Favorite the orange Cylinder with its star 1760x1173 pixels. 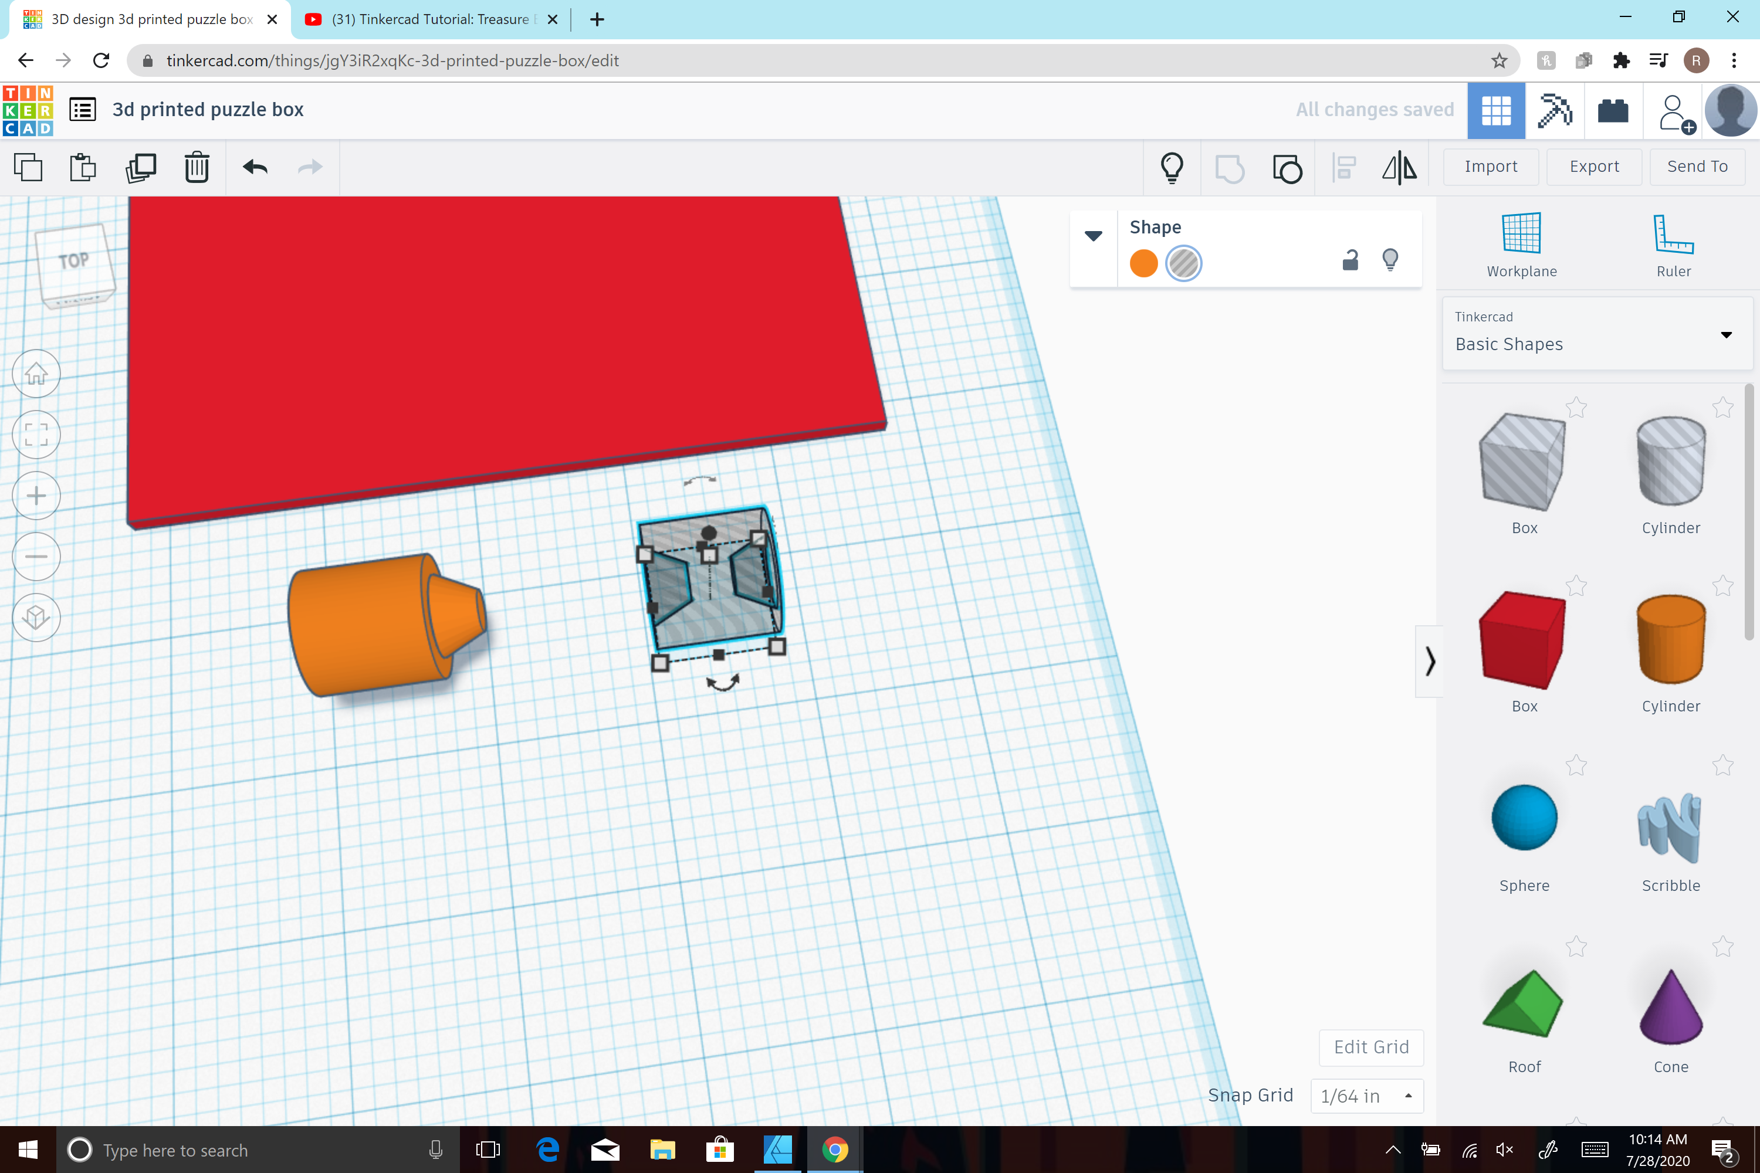1722,586
